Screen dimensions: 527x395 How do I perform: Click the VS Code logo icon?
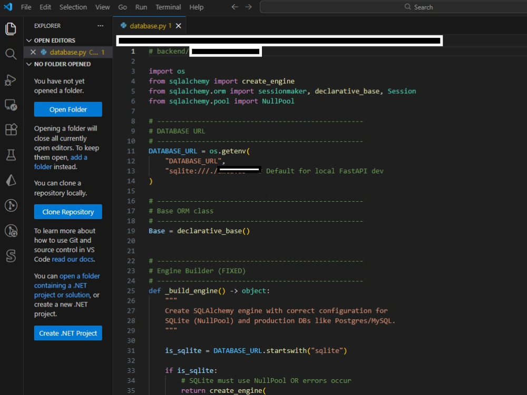coord(8,7)
